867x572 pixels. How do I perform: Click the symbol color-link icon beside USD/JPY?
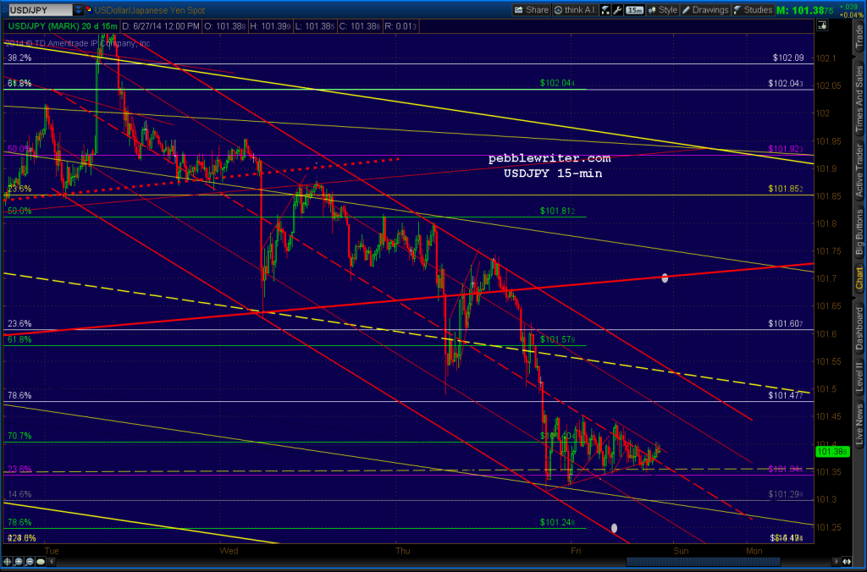point(89,9)
